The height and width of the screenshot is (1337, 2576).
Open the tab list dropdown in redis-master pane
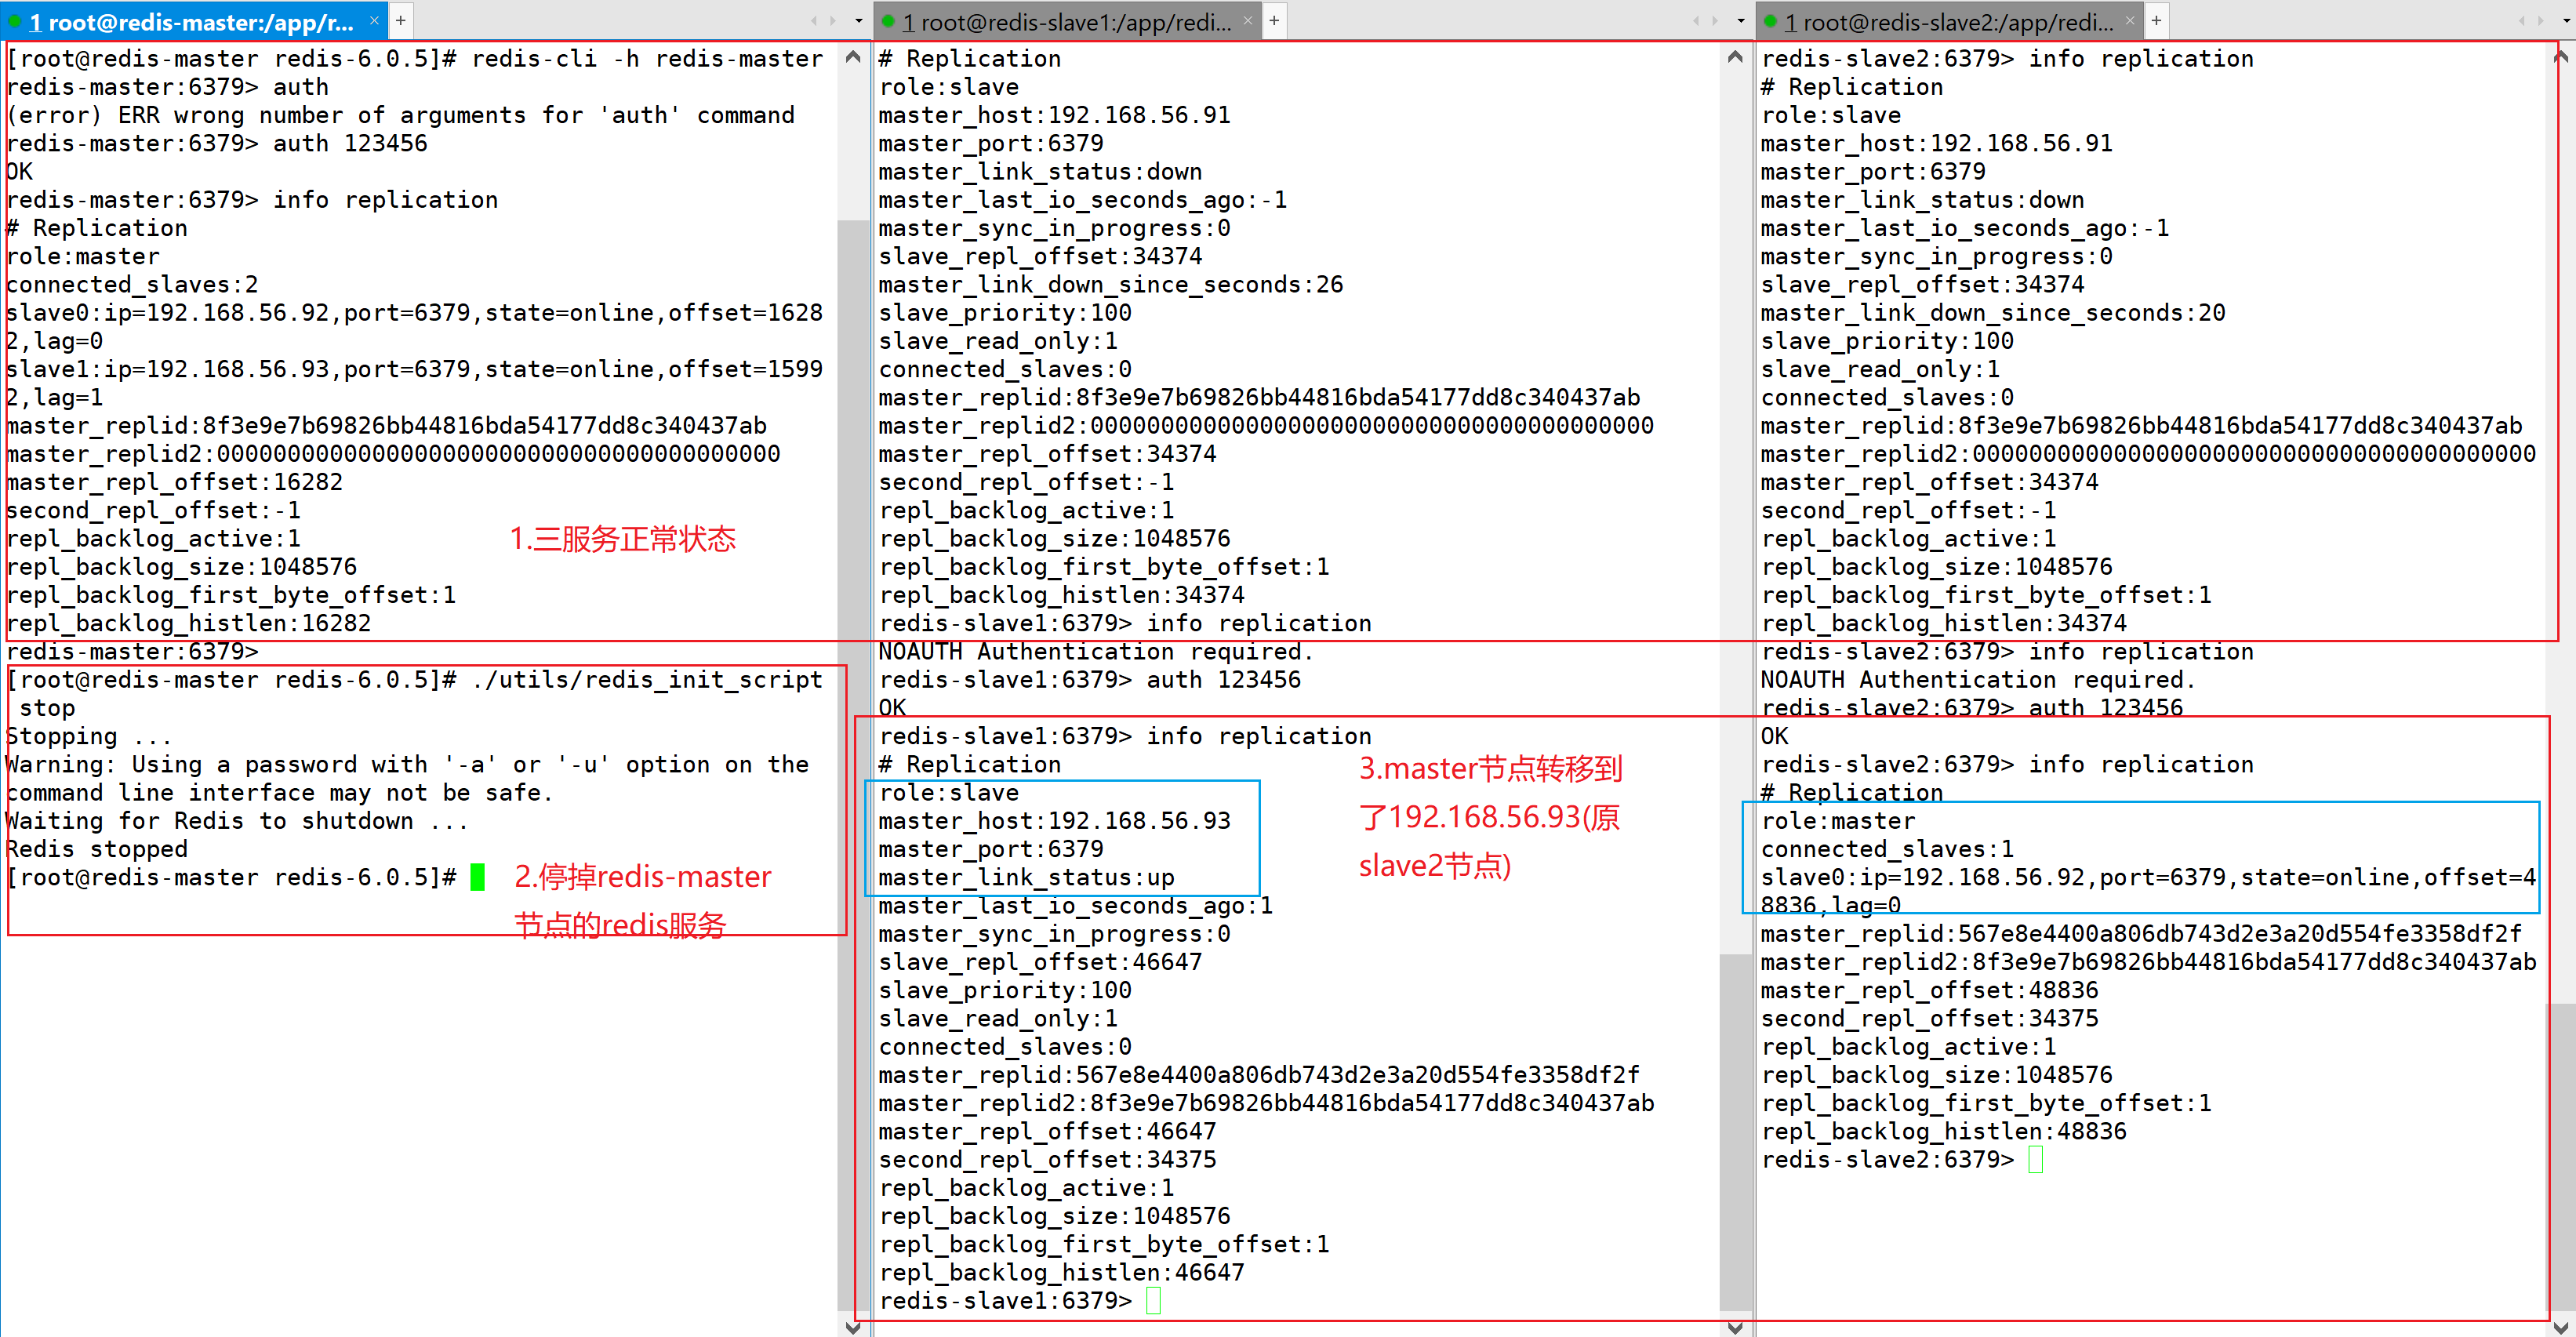tap(858, 21)
